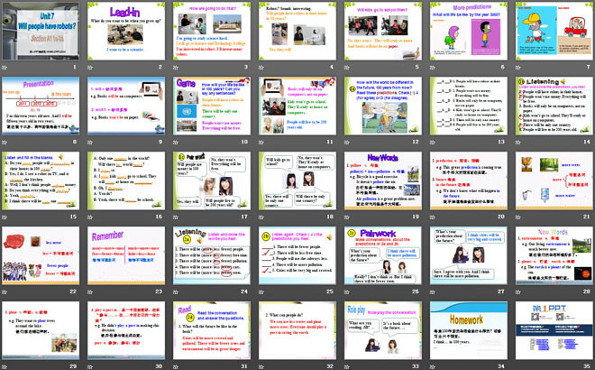This screenshot has height=370, width=595.
Task: Choose the Role play slide 33
Action: [x=383, y=330]
